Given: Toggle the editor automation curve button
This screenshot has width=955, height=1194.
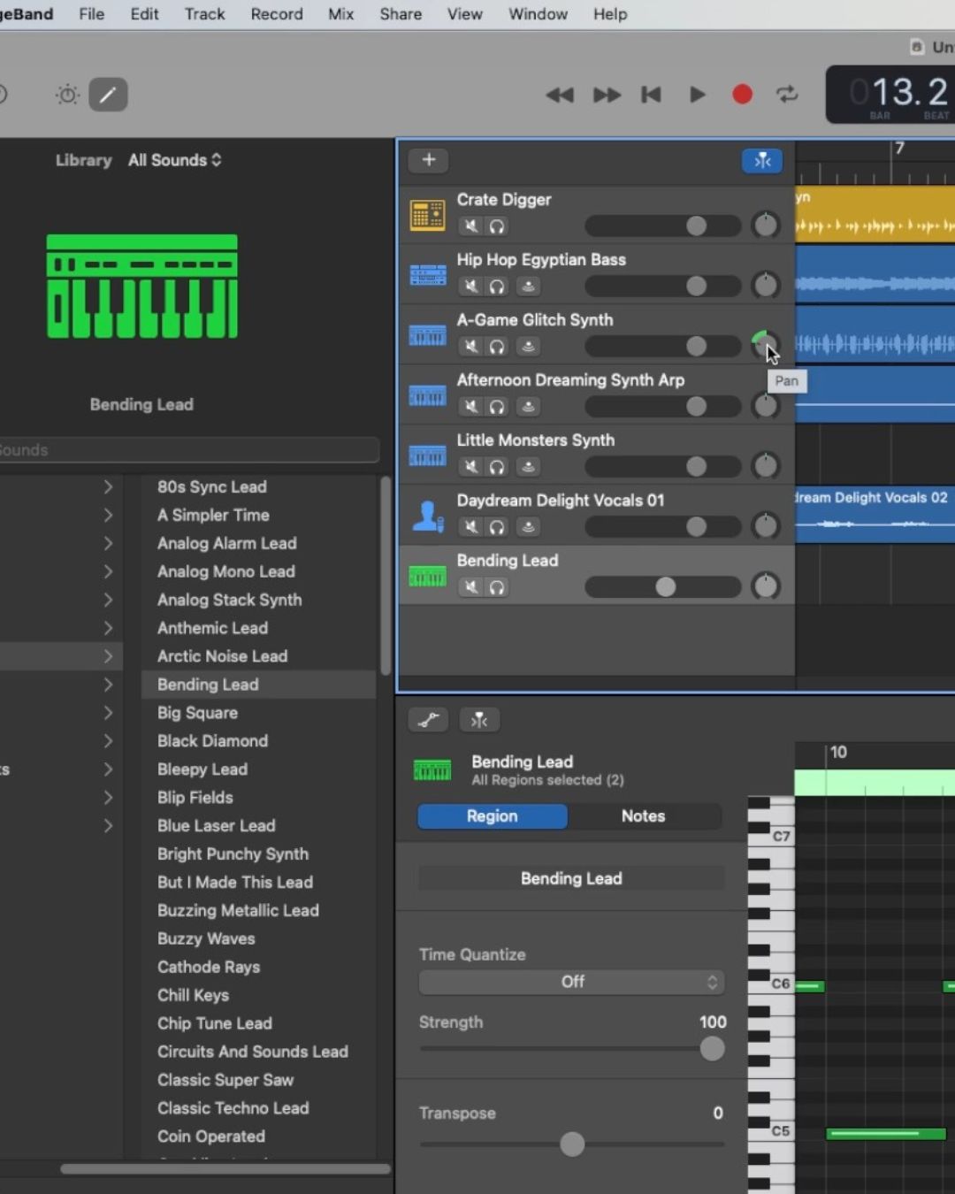Looking at the screenshot, I should [429, 720].
